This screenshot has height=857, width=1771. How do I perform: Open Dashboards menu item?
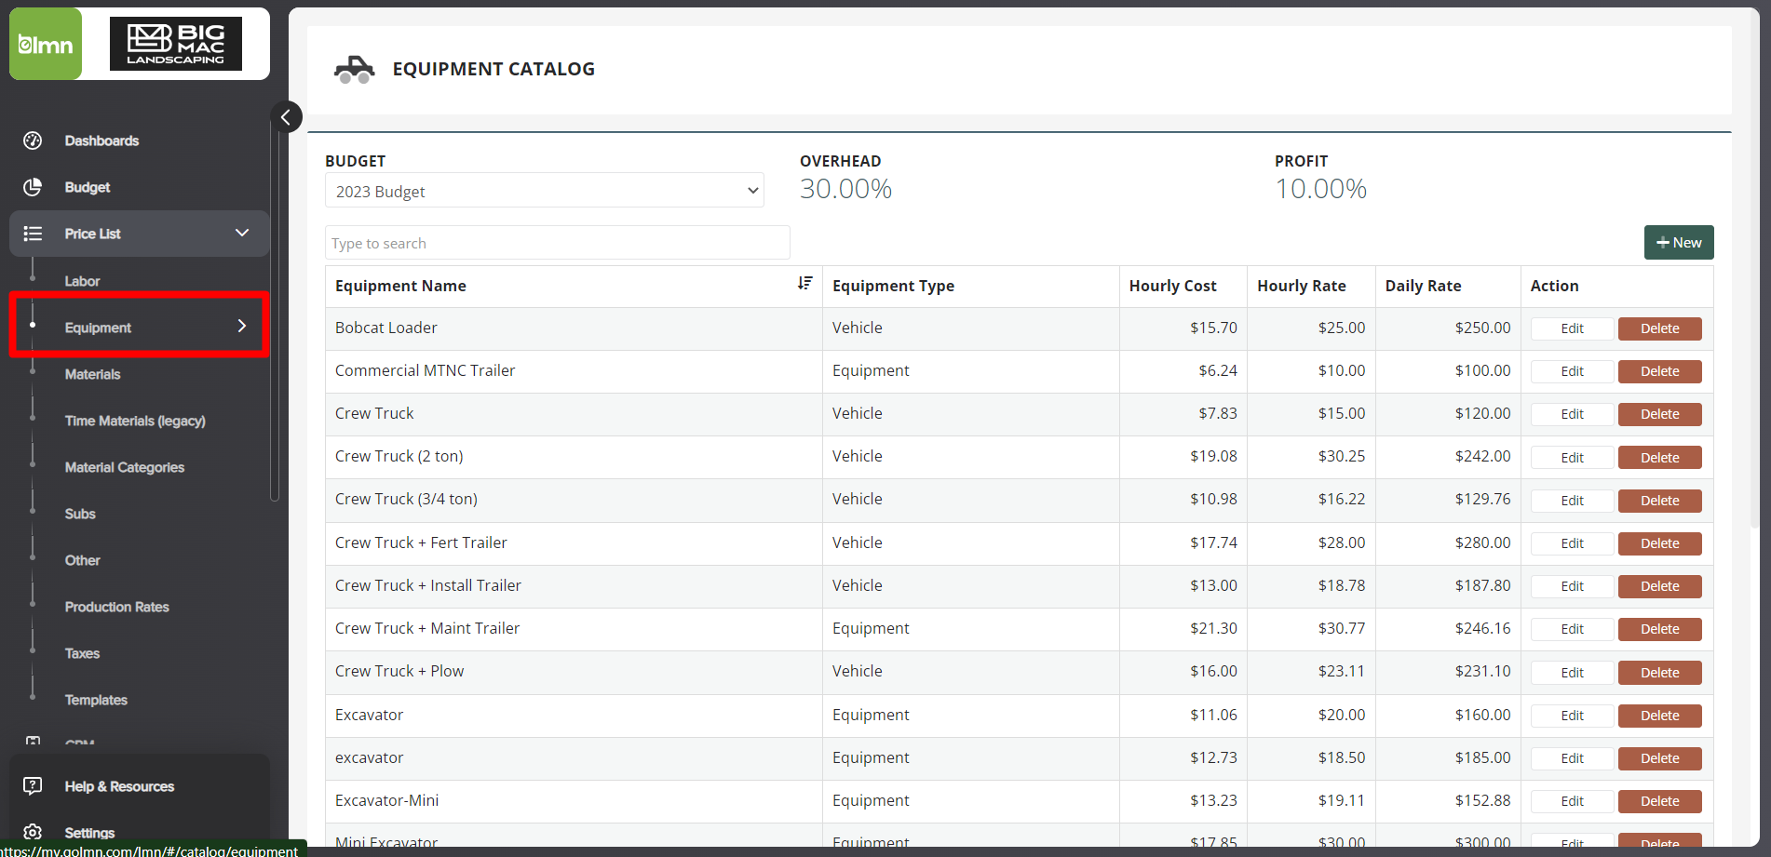(x=101, y=141)
